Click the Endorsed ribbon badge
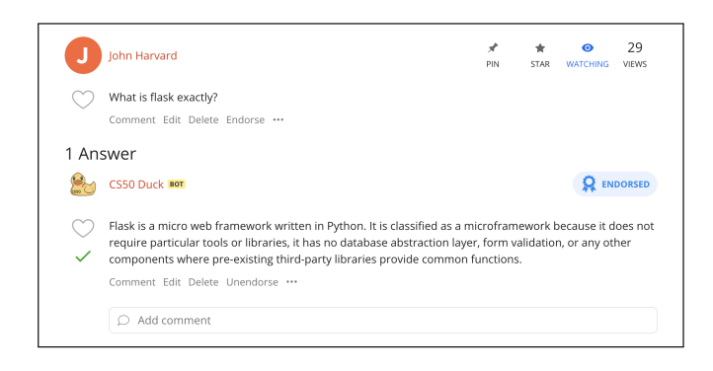Viewport: 713px width, 371px height. (615, 185)
